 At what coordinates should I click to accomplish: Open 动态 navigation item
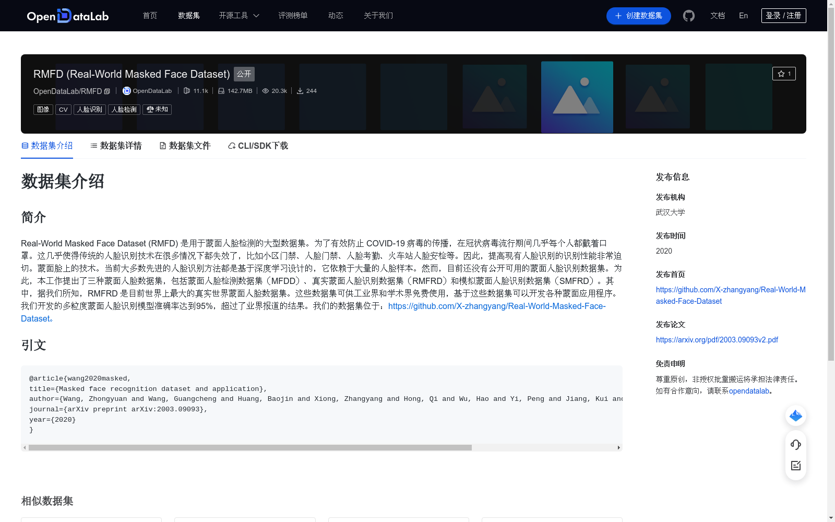[x=336, y=16]
